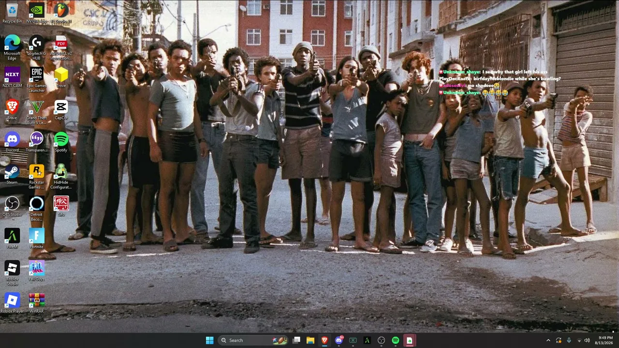The height and width of the screenshot is (348, 619).
Task: Select the Fortnite desktop shortcut
Action: 36,239
